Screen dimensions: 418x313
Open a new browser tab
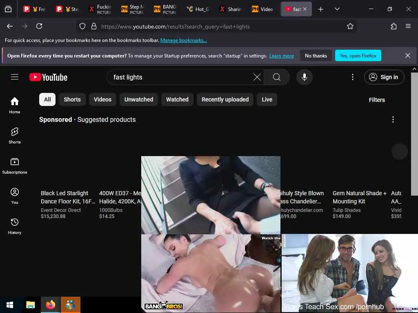coord(320,9)
